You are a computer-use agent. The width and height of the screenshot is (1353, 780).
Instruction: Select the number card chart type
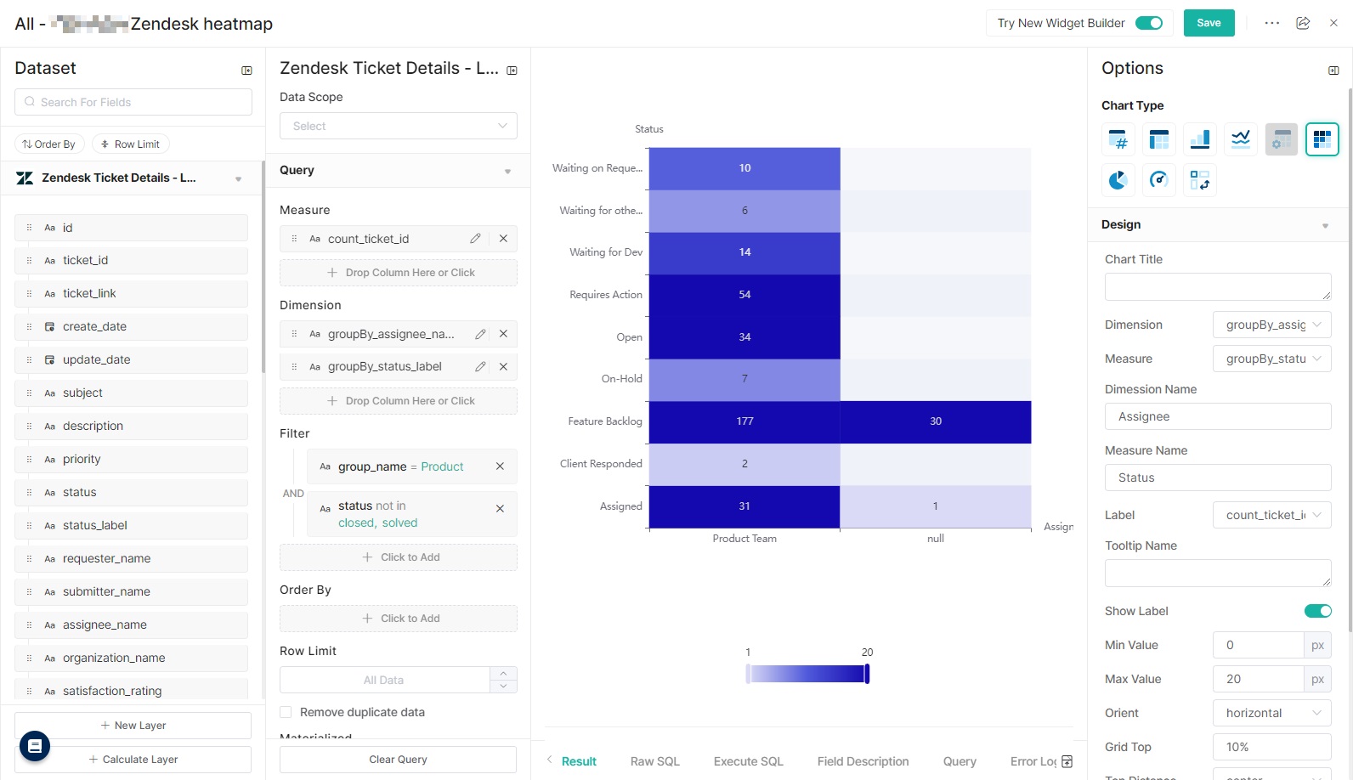1118,139
